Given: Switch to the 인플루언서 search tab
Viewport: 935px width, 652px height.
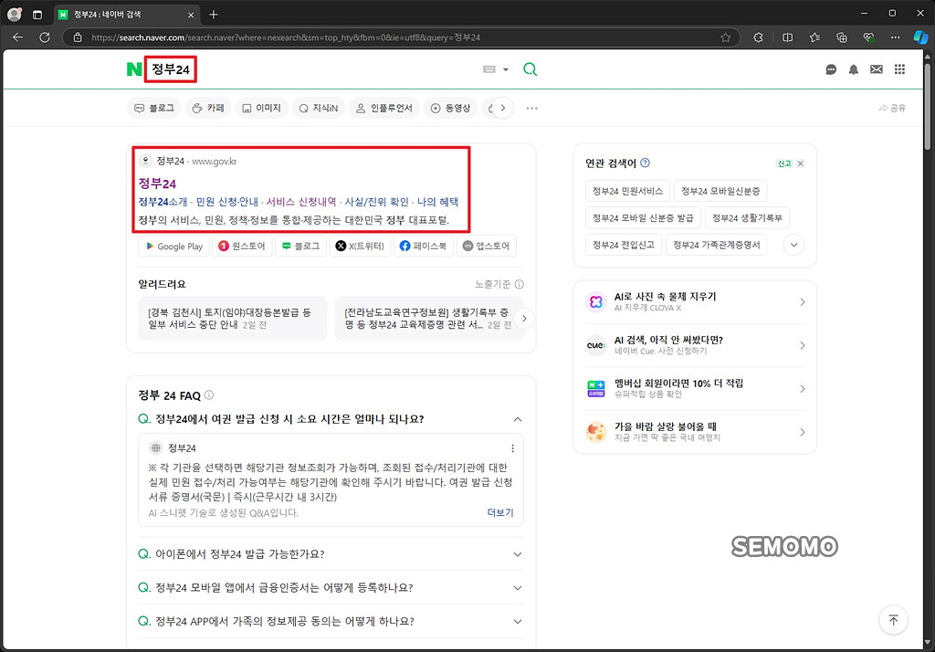Looking at the screenshot, I should coord(384,108).
